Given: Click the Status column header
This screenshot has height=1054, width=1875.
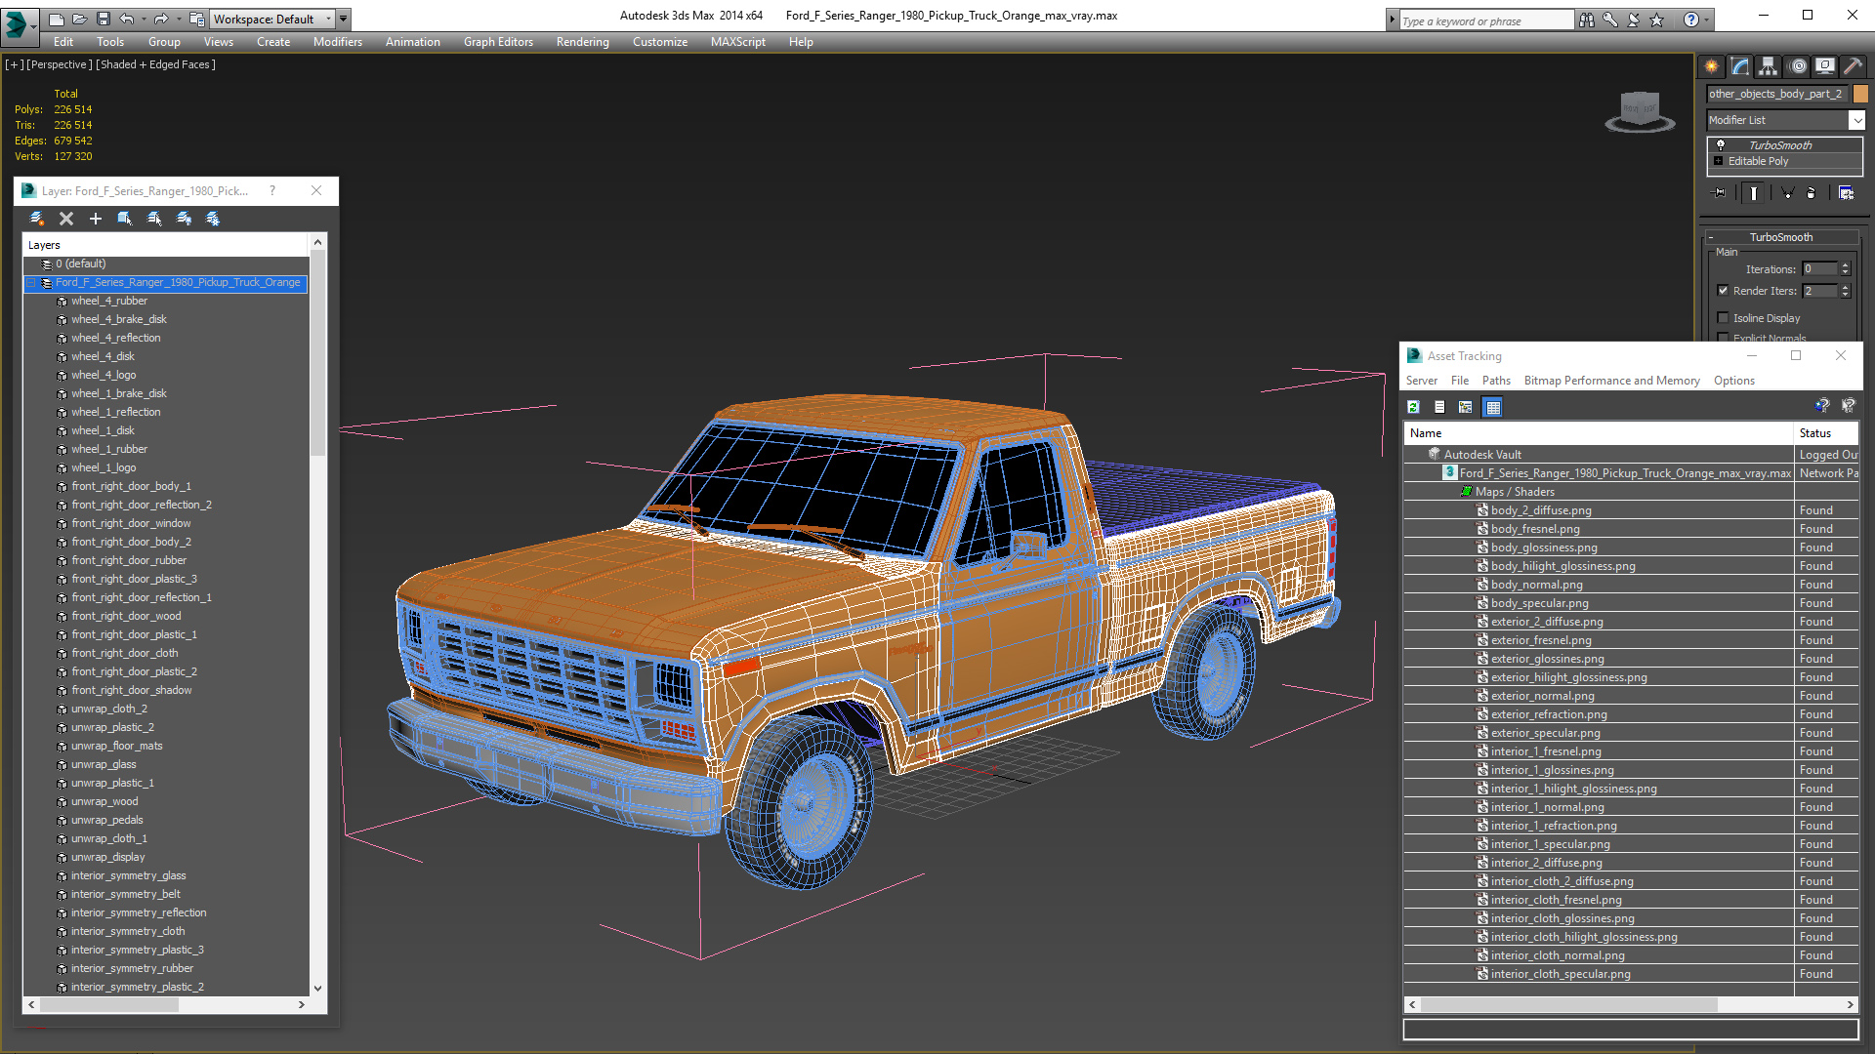Looking at the screenshot, I should click(1826, 432).
